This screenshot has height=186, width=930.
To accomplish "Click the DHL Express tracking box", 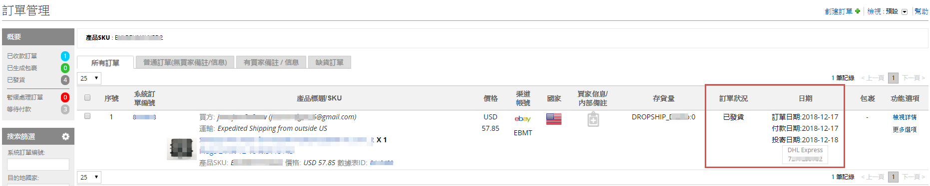I will (x=805, y=154).
